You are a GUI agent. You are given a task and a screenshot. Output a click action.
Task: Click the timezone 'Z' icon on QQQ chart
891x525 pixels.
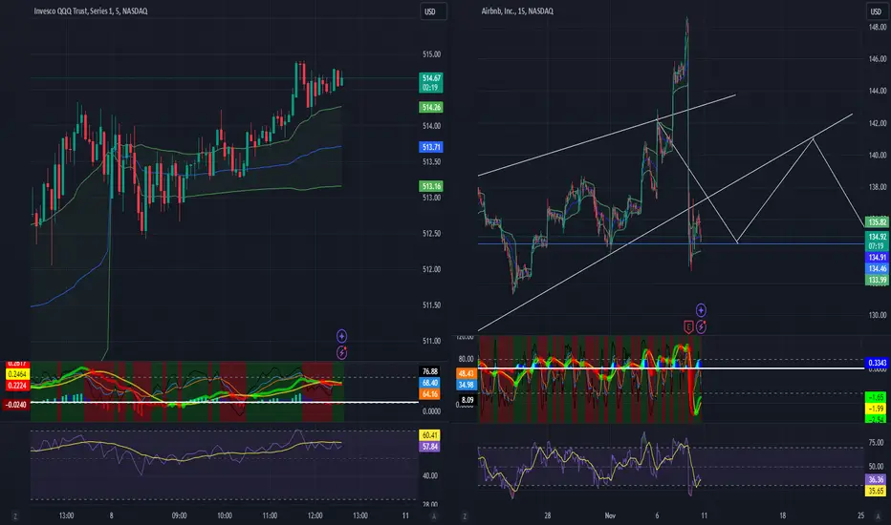point(14,515)
